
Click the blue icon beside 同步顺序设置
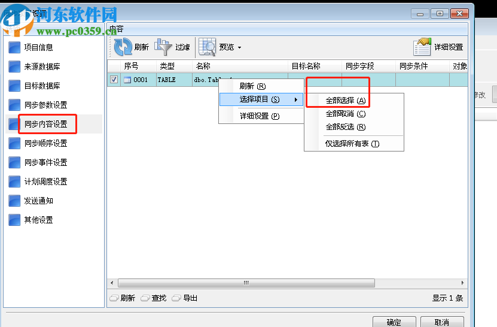(x=14, y=143)
